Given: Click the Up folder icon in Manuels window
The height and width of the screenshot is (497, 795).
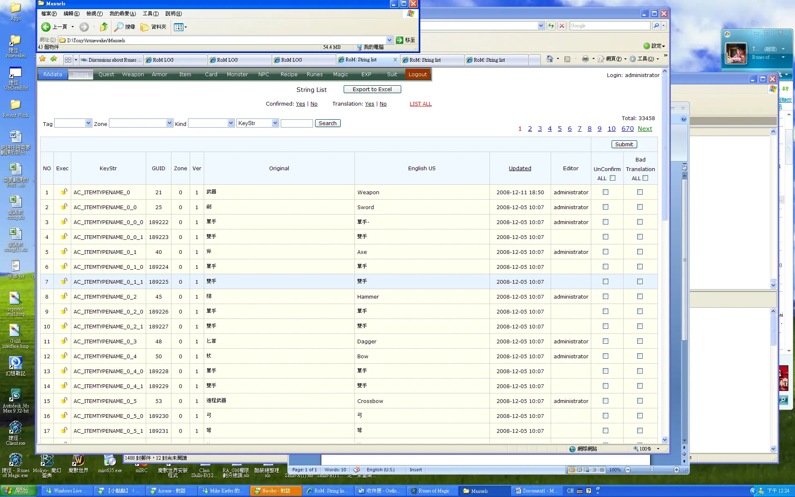Looking at the screenshot, I should (x=104, y=27).
